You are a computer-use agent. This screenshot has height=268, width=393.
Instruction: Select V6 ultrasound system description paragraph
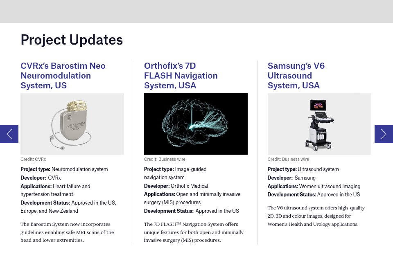(316, 216)
